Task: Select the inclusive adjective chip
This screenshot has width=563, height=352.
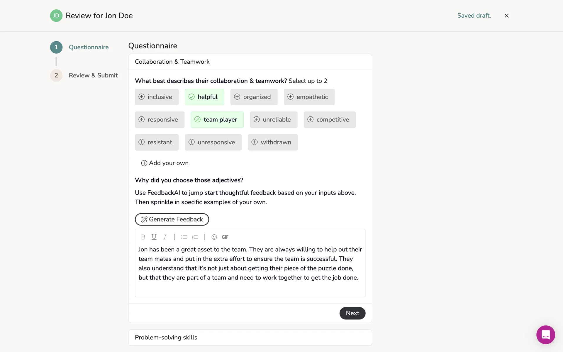Action: pos(157,97)
